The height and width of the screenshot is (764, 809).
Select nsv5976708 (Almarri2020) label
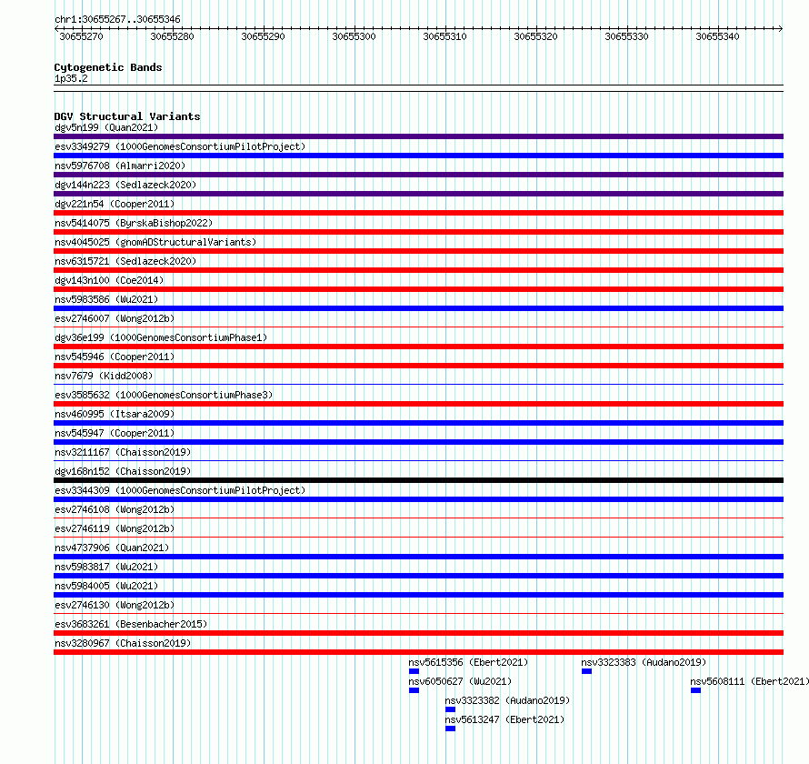(120, 166)
